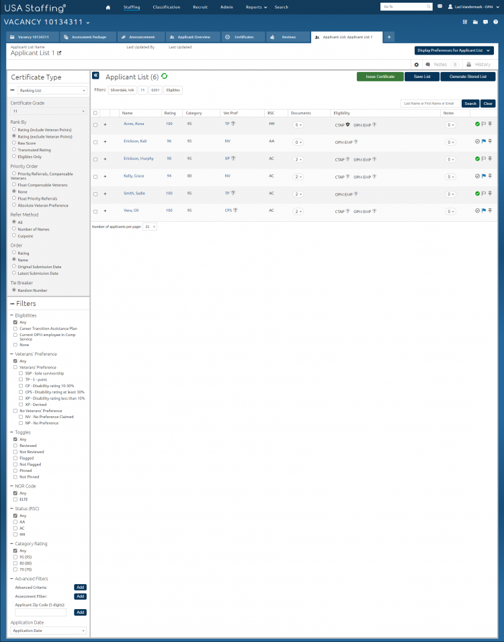Click the applicant name or email search field
This screenshot has width=504, height=642.
(430, 104)
